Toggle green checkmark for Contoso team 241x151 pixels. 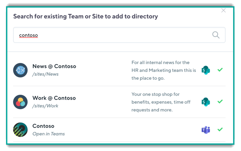coord(220,130)
